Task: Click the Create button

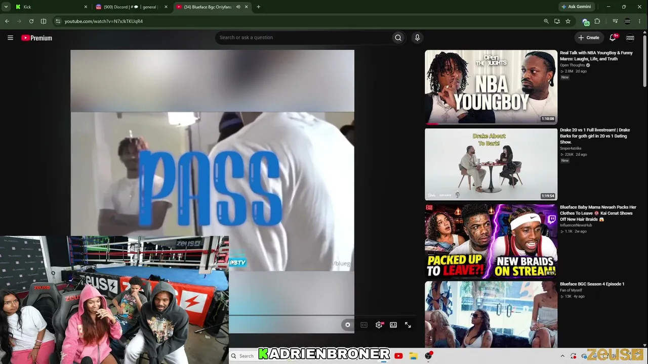Action: 589,37
